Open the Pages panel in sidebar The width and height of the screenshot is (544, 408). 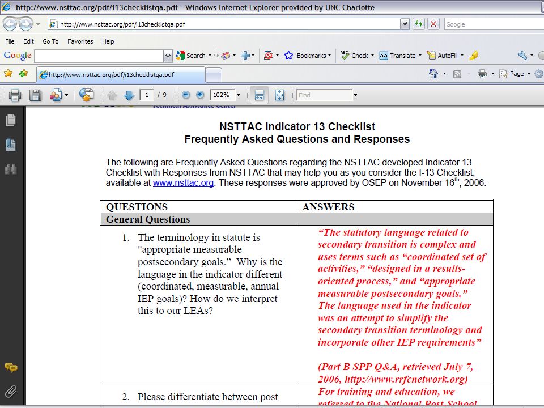pos(11,120)
